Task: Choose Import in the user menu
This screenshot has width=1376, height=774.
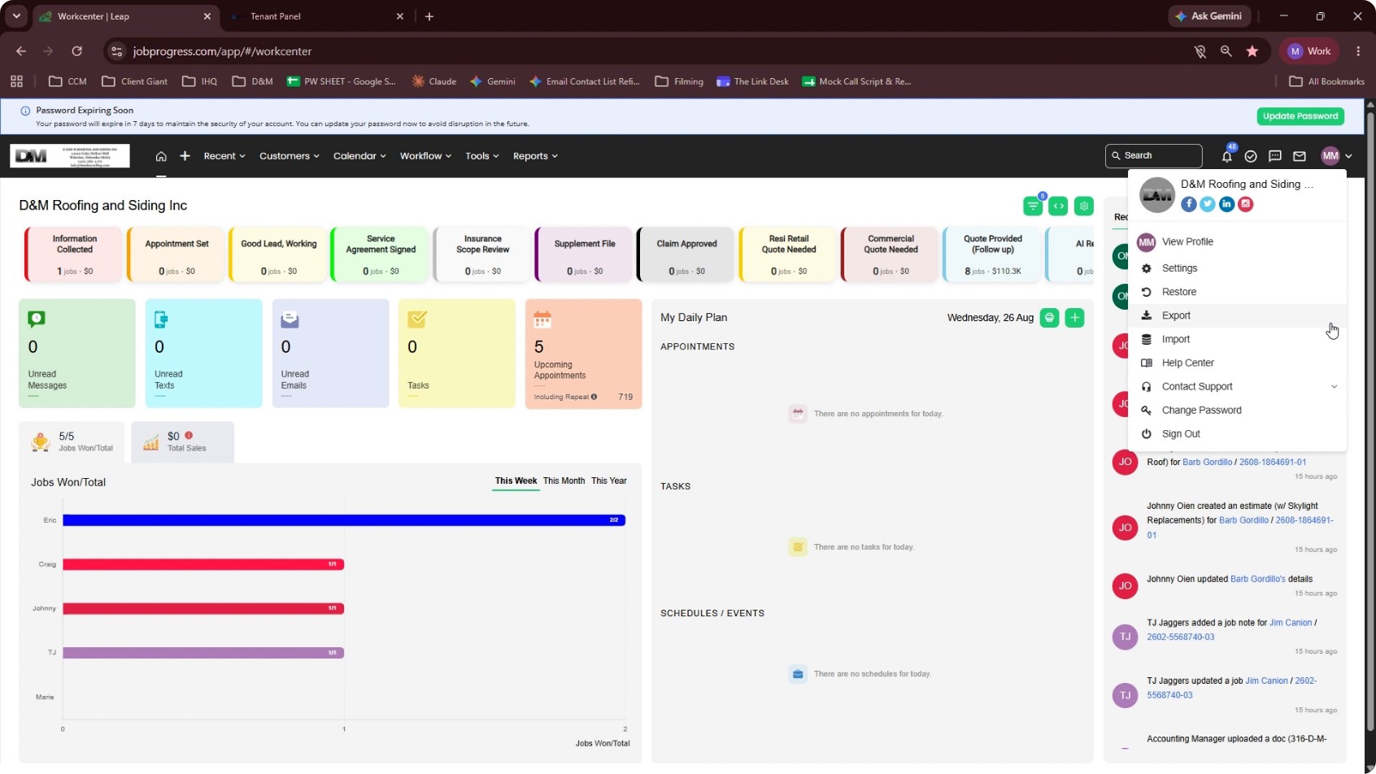Action: point(1238,339)
